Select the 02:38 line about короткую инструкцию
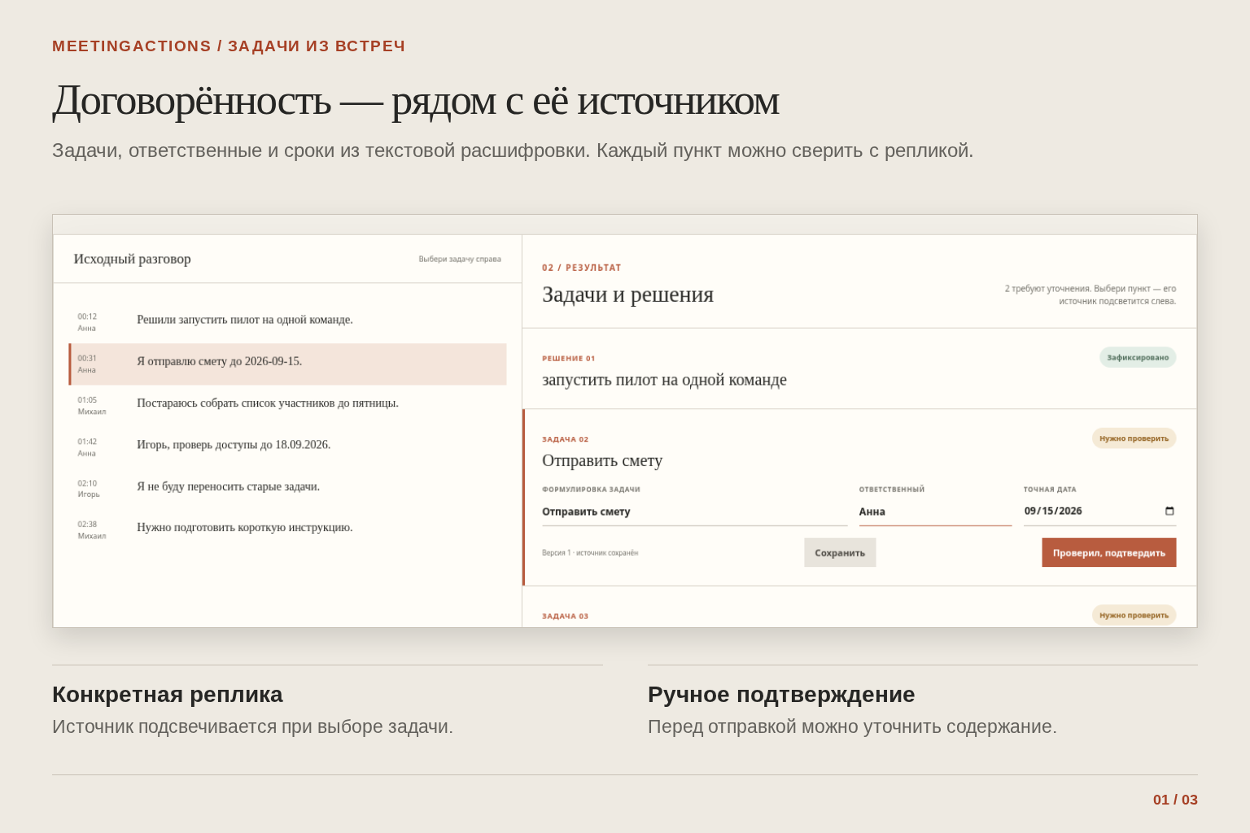Viewport: 1250px width, 833px height. coord(288,530)
